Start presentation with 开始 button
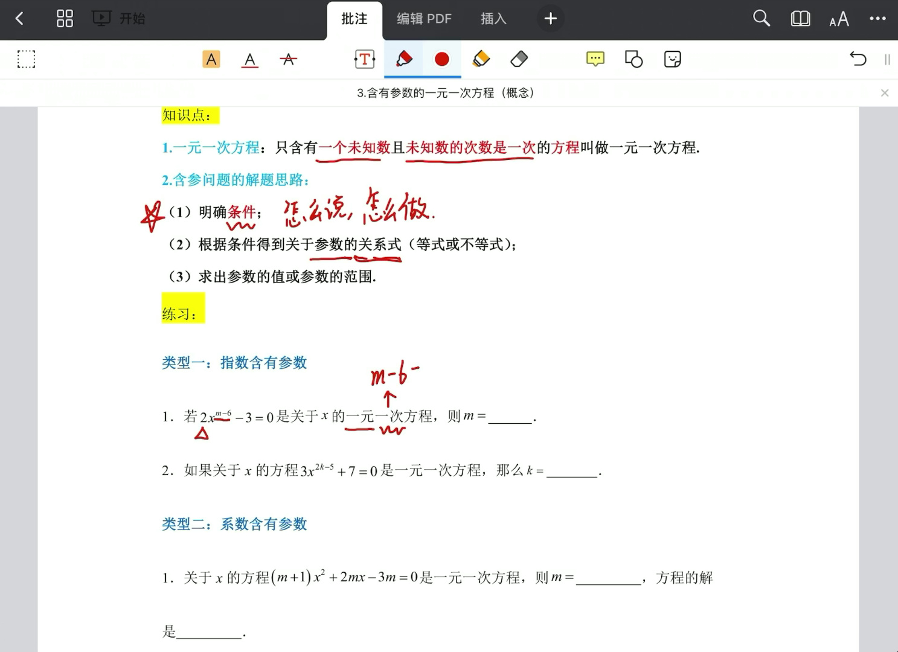The image size is (898, 652). (118, 19)
